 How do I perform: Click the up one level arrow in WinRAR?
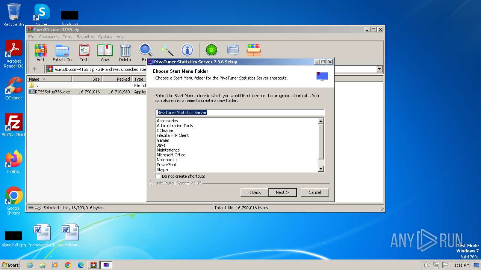(x=35, y=69)
